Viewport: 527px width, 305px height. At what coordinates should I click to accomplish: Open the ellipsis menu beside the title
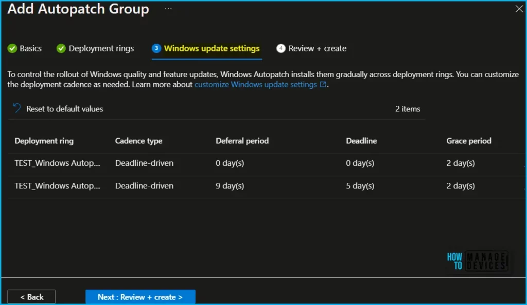(x=168, y=9)
